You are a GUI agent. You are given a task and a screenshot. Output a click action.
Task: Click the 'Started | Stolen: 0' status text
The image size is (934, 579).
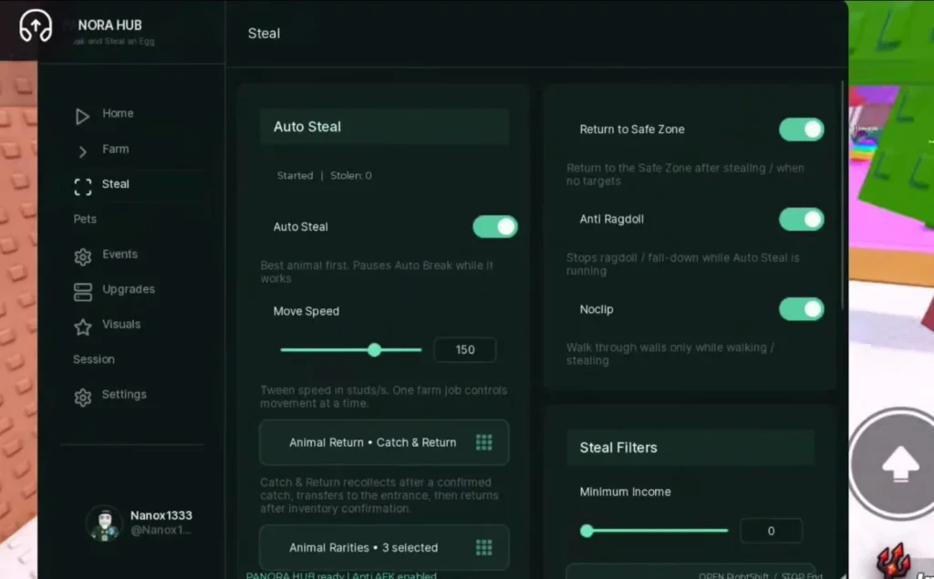[324, 176]
